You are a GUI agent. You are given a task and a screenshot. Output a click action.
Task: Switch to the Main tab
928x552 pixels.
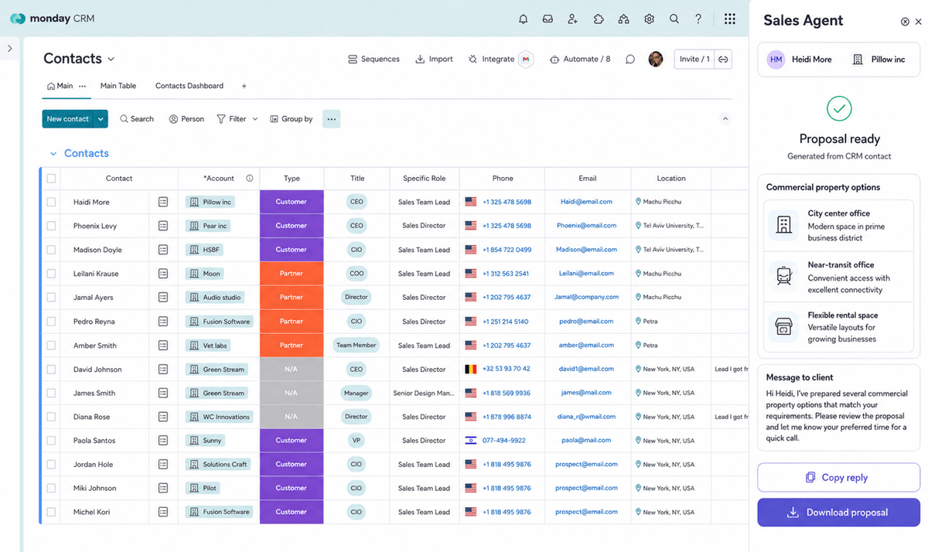tap(60, 86)
